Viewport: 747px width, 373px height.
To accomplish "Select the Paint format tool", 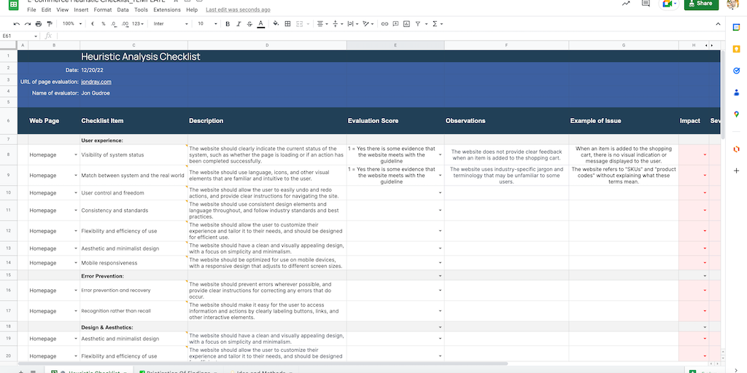I will [49, 24].
